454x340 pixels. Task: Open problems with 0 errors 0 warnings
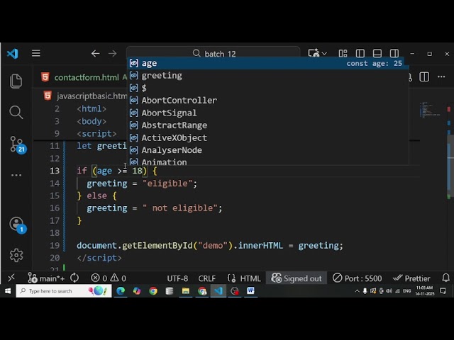109,278
